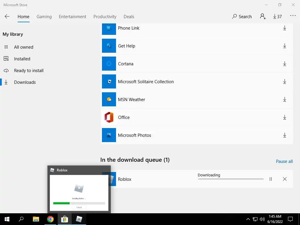This screenshot has width=300, height=225.
Task: Launch Google Chrome from the taskbar
Action: pyautogui.click(x=50, y=219)
